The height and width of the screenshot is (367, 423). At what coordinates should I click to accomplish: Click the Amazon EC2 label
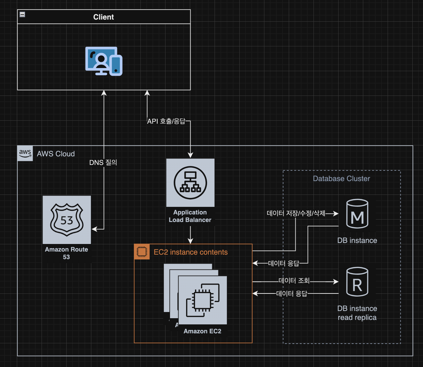[x=203, y=331]
